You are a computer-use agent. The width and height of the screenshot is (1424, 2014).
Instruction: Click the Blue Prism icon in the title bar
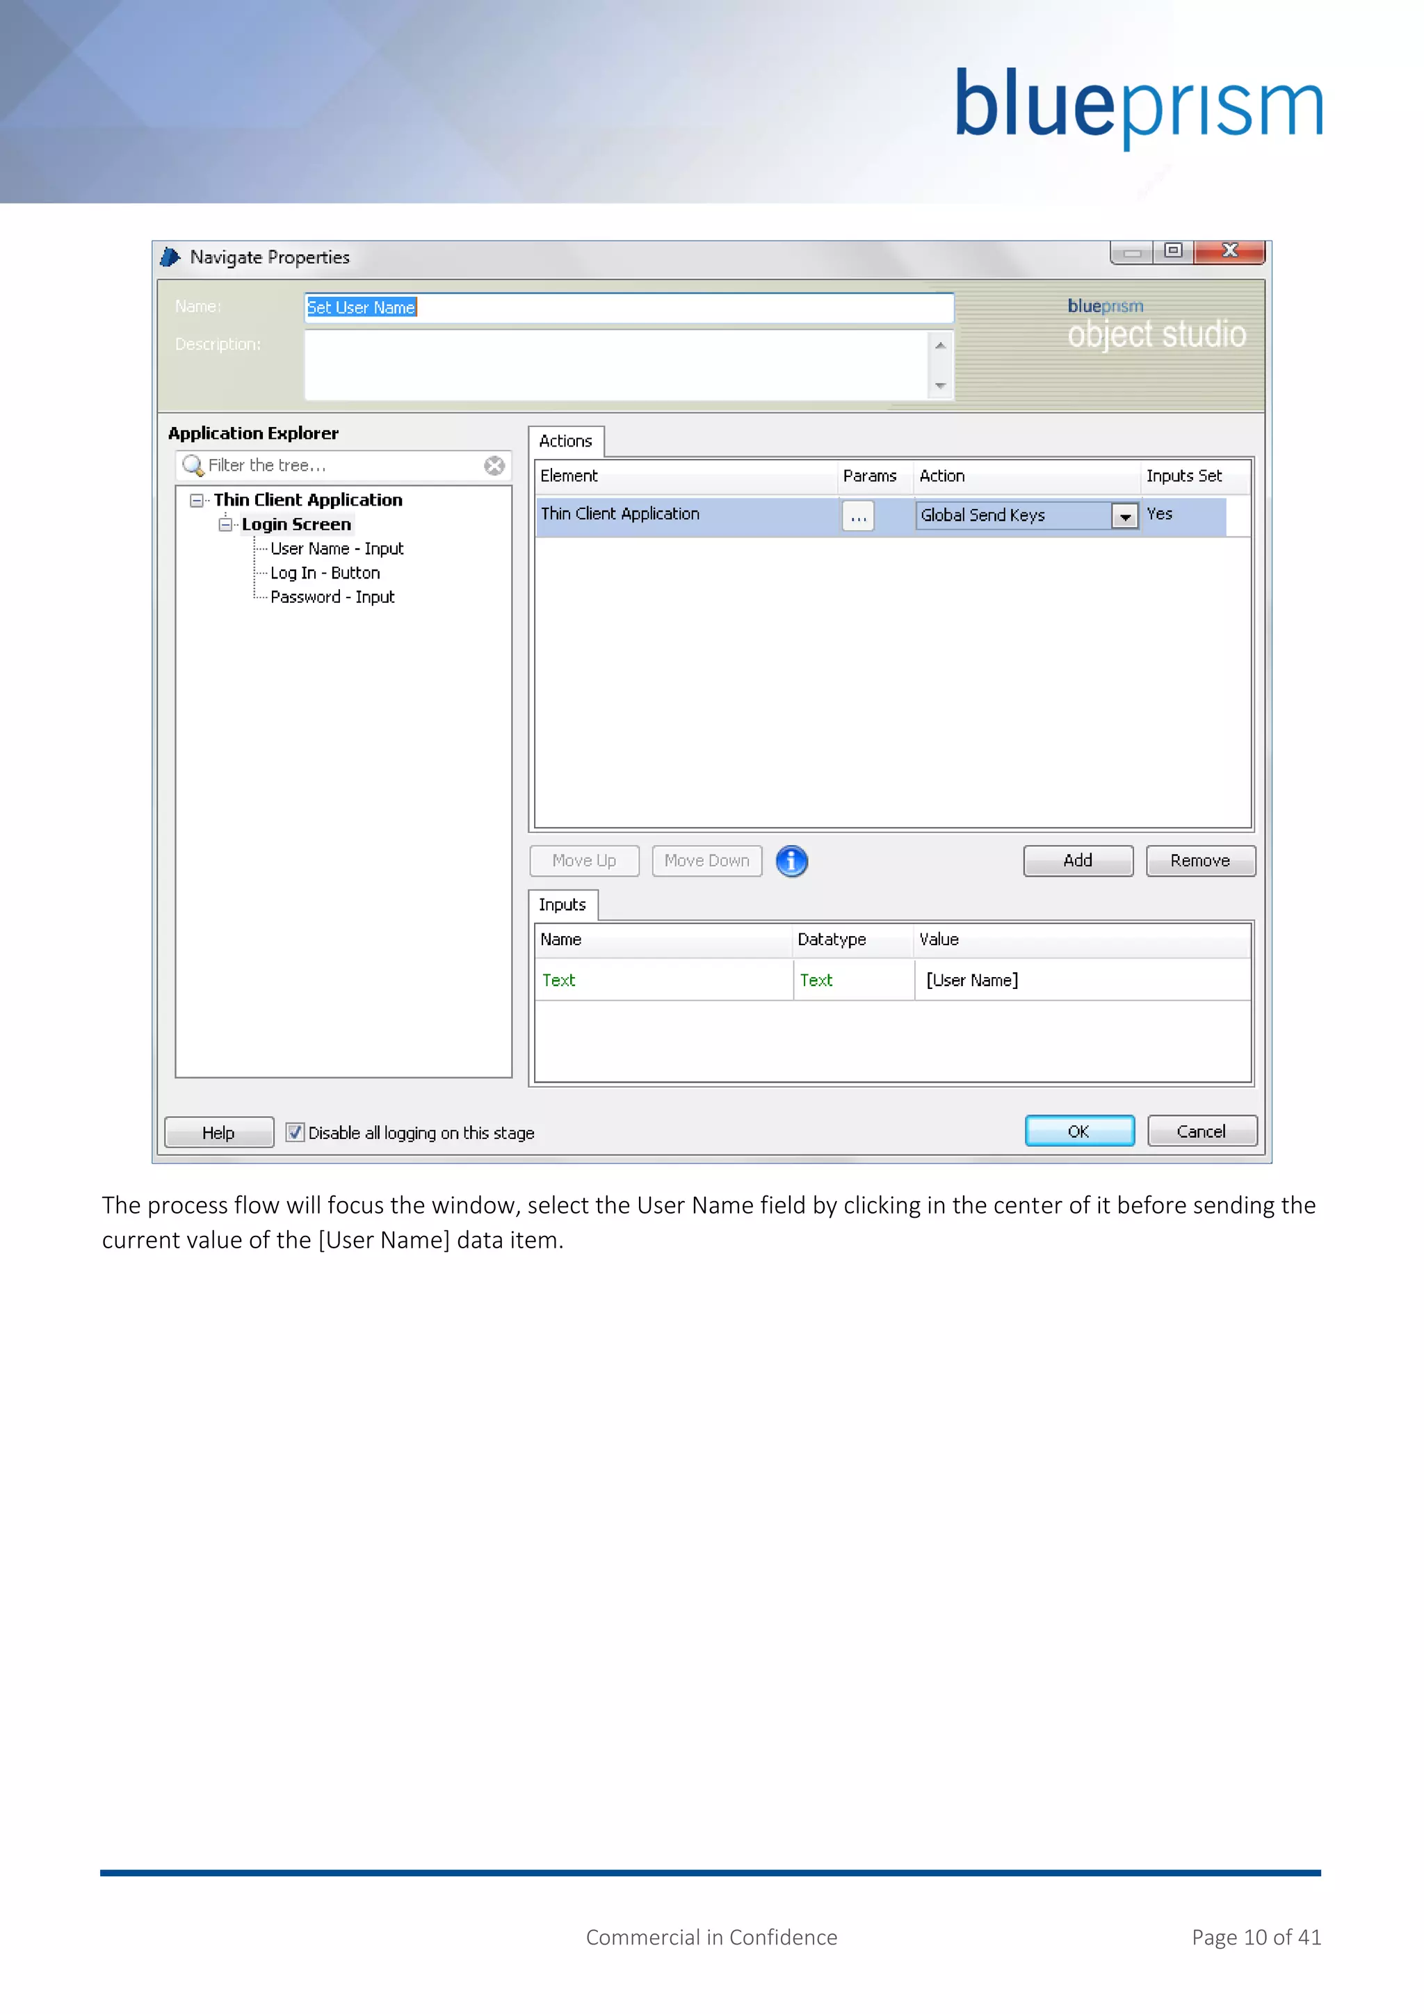tap(170, 257)
